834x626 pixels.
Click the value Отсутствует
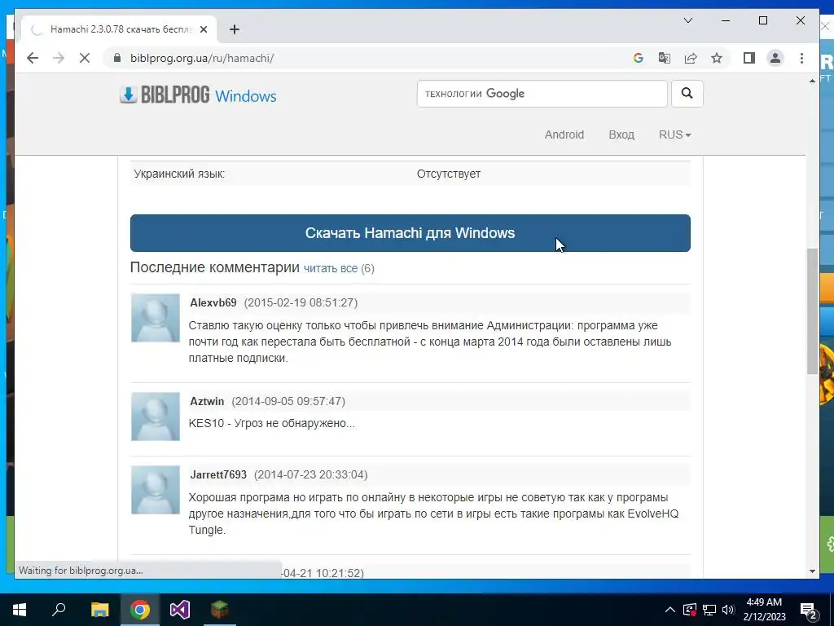[x=449, y=174]
